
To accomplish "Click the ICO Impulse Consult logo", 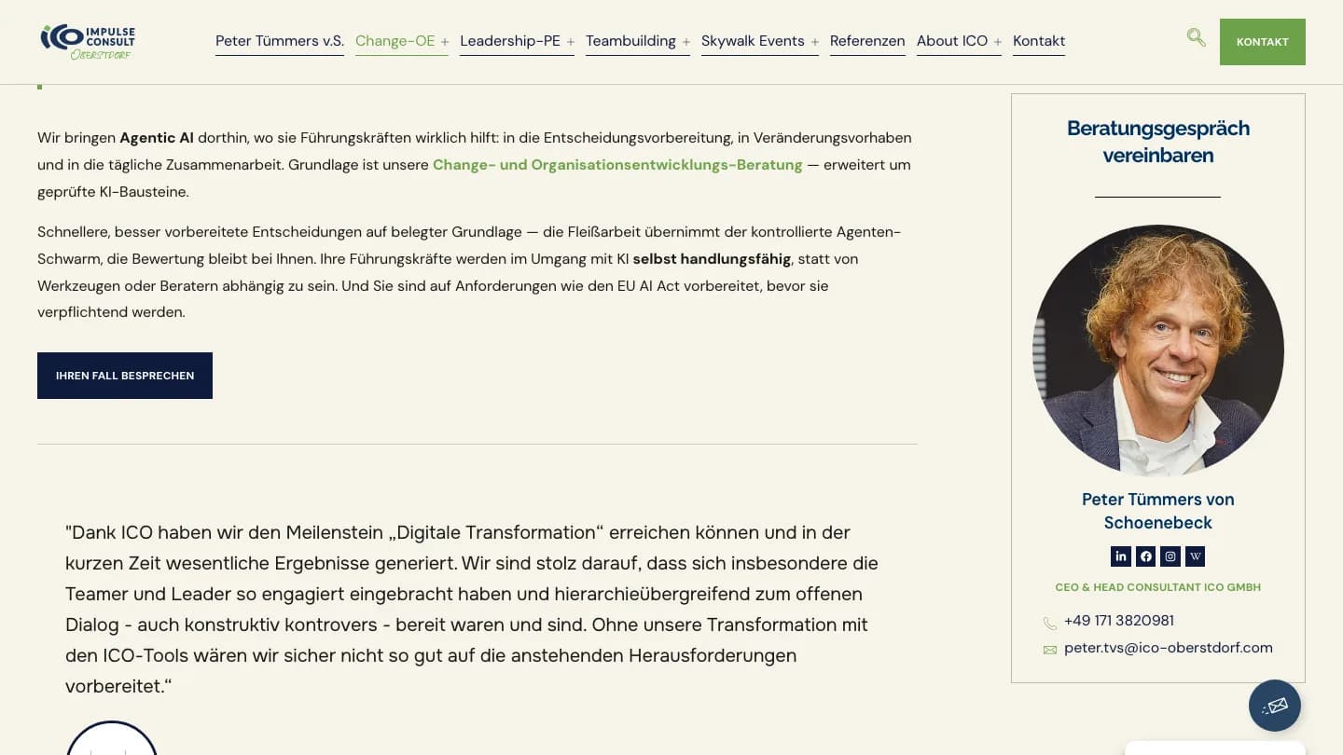I will (88, 42).
